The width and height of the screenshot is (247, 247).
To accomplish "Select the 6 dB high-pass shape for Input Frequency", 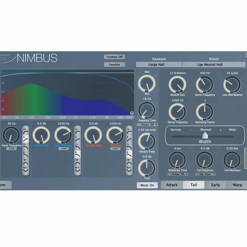I will [25, 139].
